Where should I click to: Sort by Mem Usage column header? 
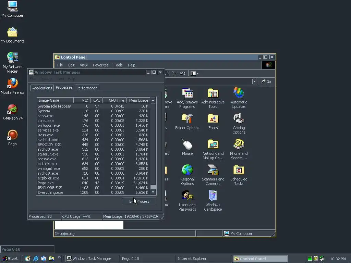tap(138, 100)
